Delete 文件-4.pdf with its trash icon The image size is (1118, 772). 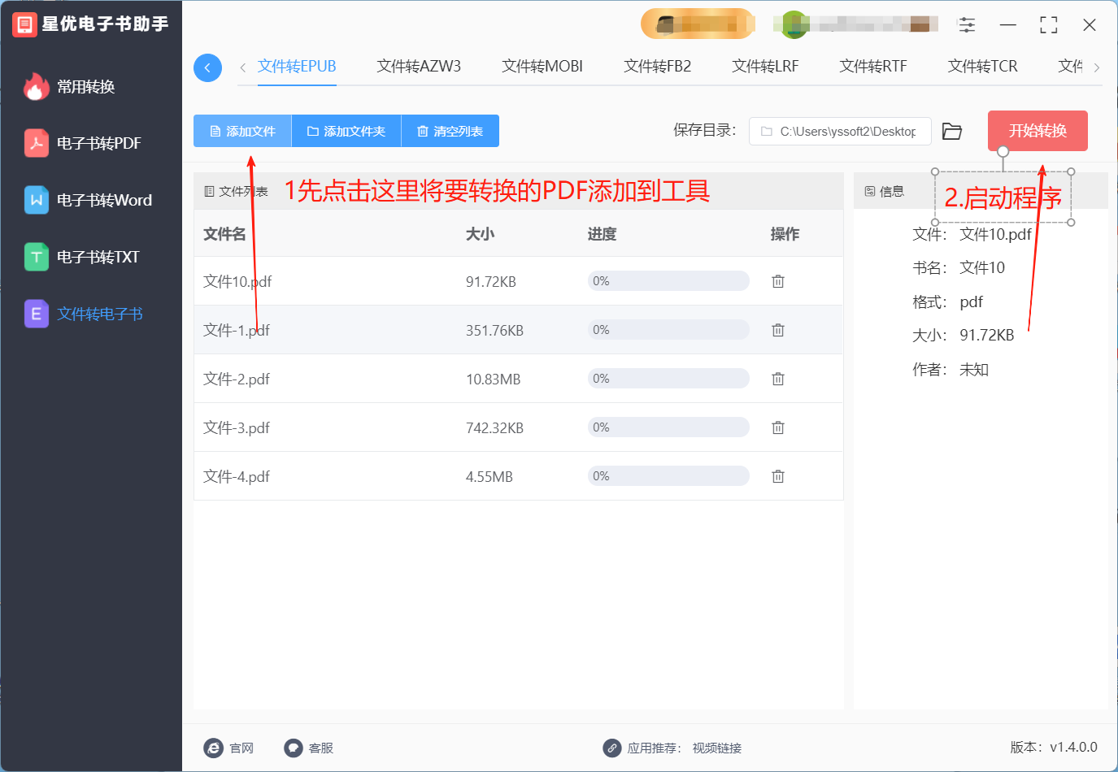click(x=778, y=476)
